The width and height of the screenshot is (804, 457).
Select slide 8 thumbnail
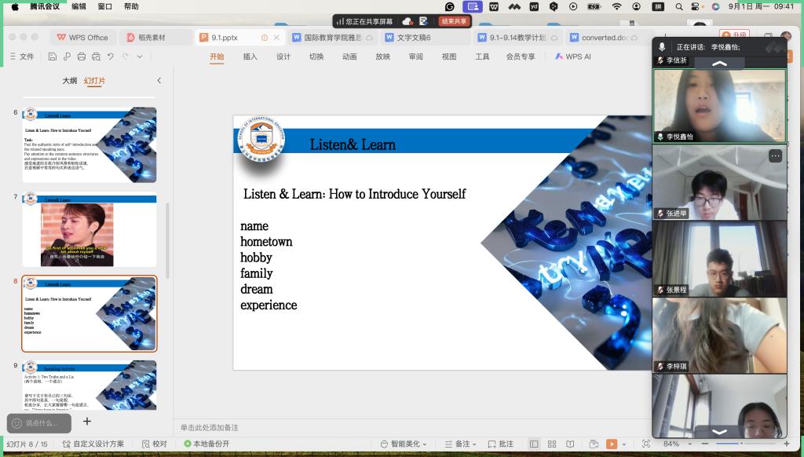[x=90, y=313]
